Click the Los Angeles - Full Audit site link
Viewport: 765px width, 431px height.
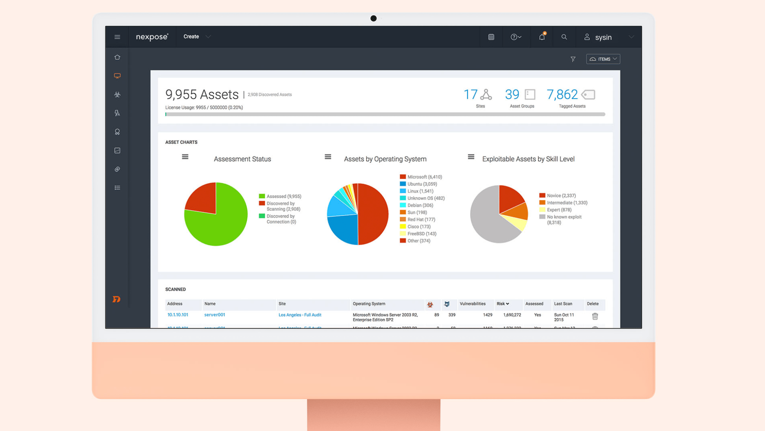(x=299, y=315)
